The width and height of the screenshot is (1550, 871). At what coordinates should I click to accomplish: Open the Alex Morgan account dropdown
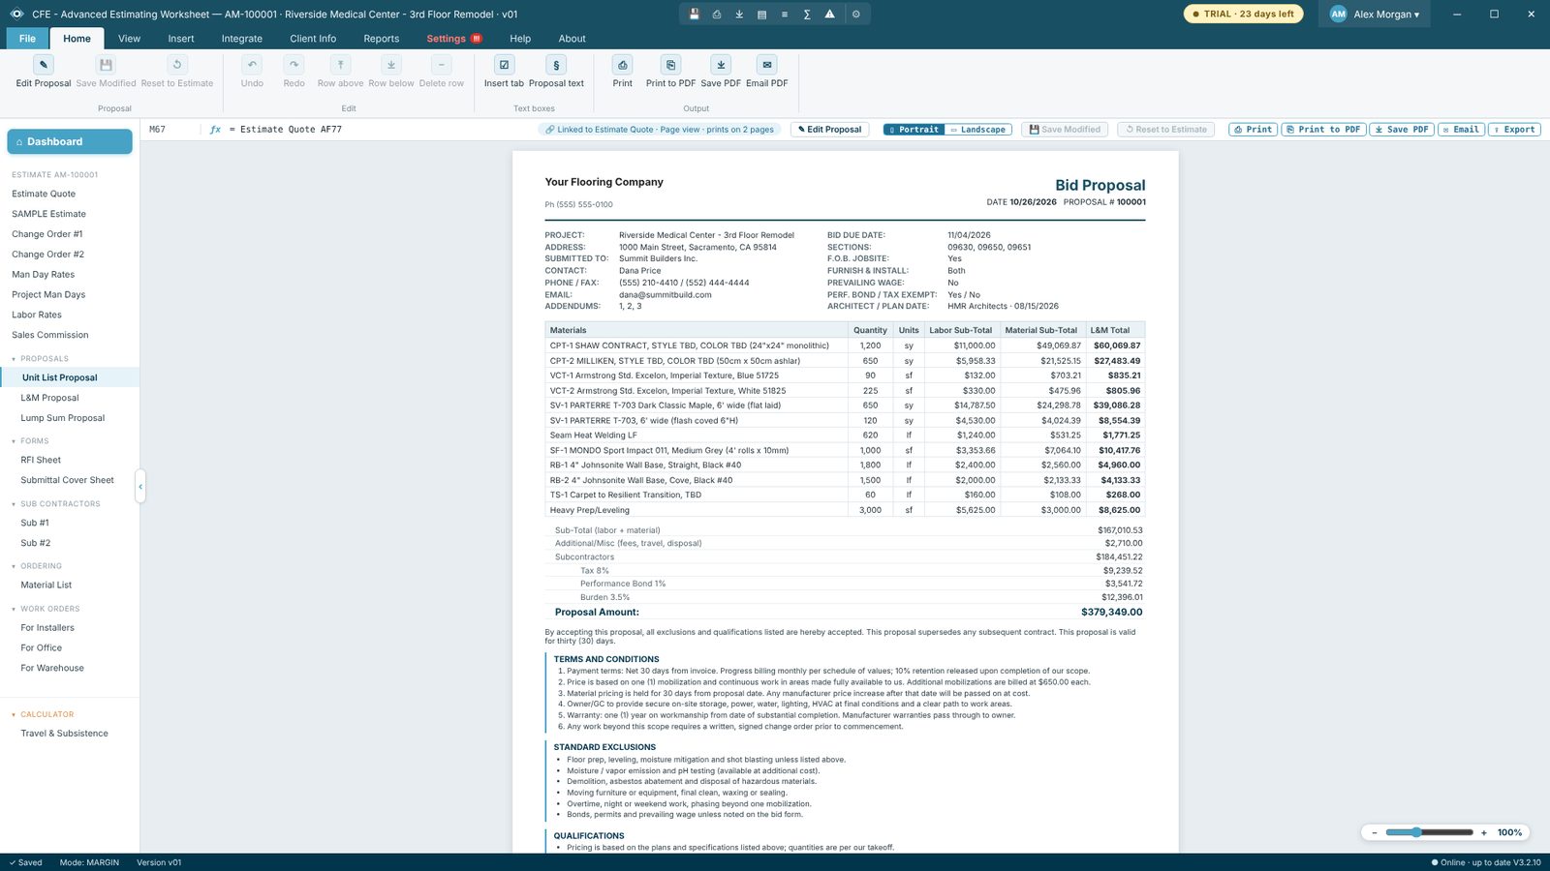coord(1374,15)
